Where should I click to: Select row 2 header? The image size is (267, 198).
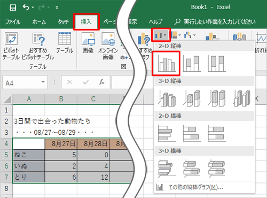[6, 121]
